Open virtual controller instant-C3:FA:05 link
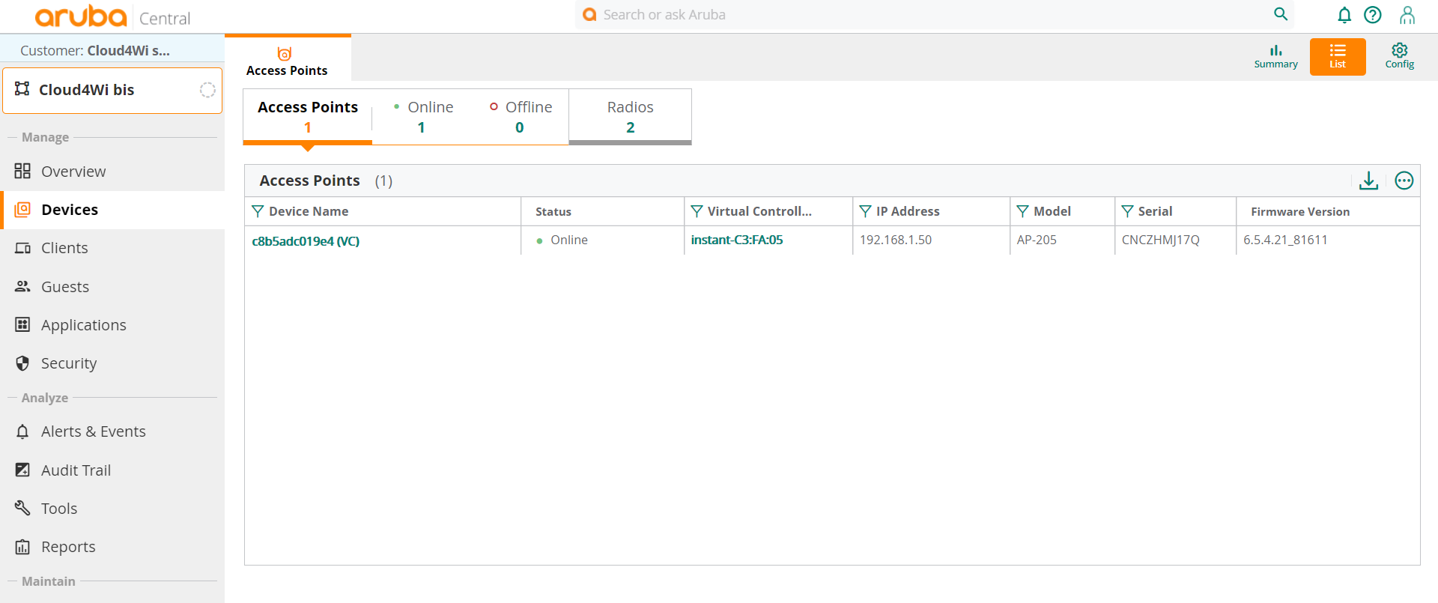 (x=736, y=240)
